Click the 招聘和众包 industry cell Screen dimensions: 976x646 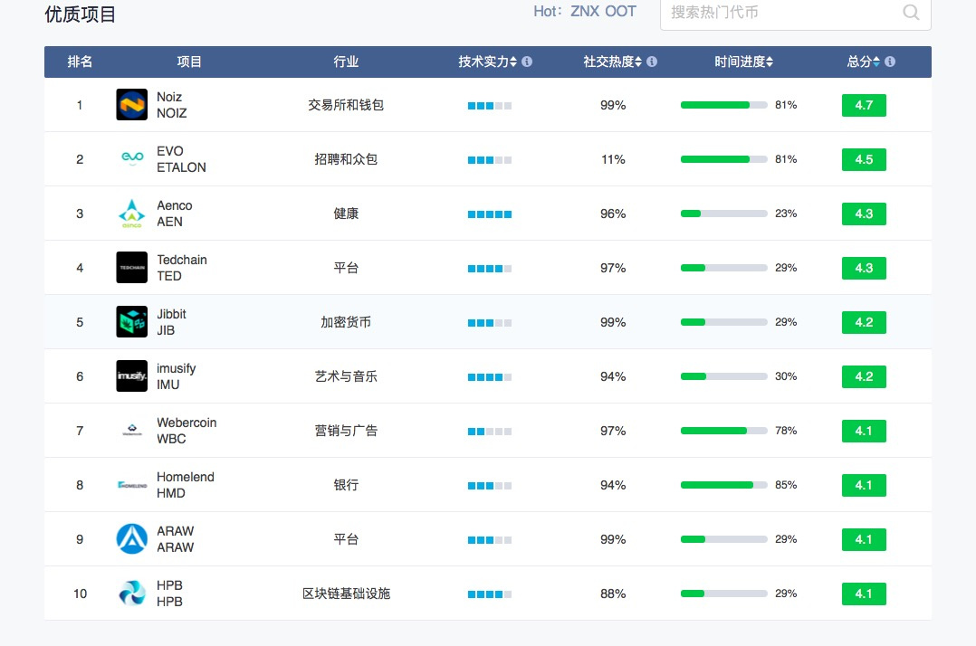point(346,159)
